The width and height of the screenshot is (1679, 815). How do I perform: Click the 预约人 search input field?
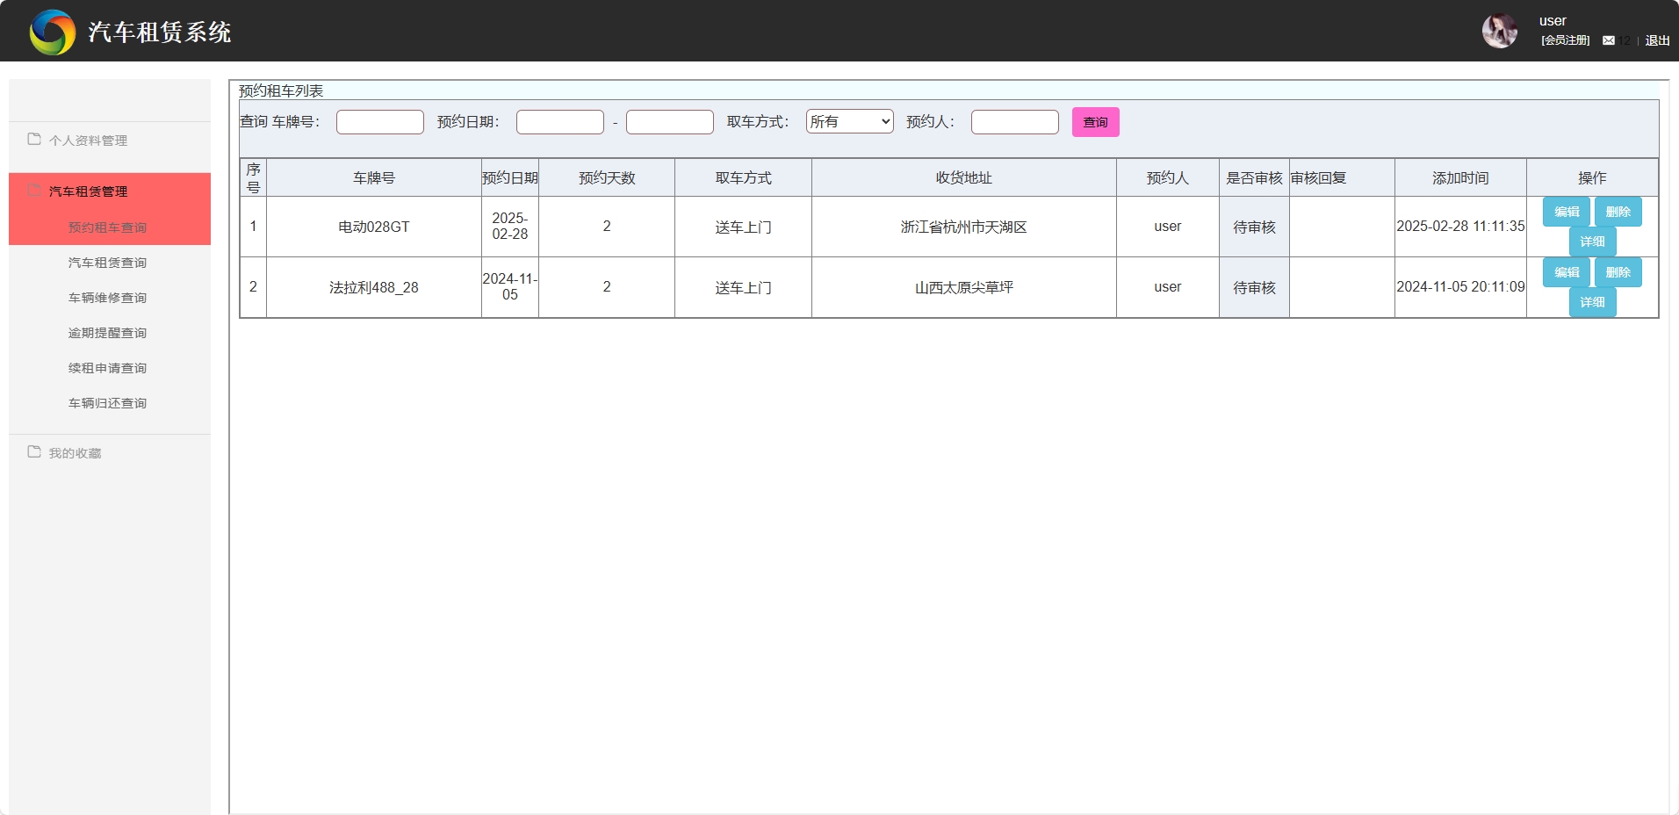[1014, 122]
